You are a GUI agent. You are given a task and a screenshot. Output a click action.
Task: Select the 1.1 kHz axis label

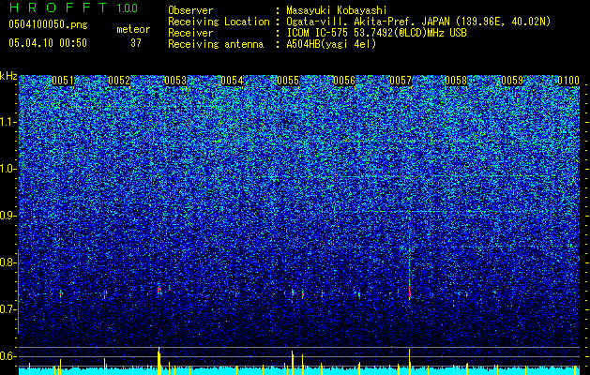(x=8, y=122)
